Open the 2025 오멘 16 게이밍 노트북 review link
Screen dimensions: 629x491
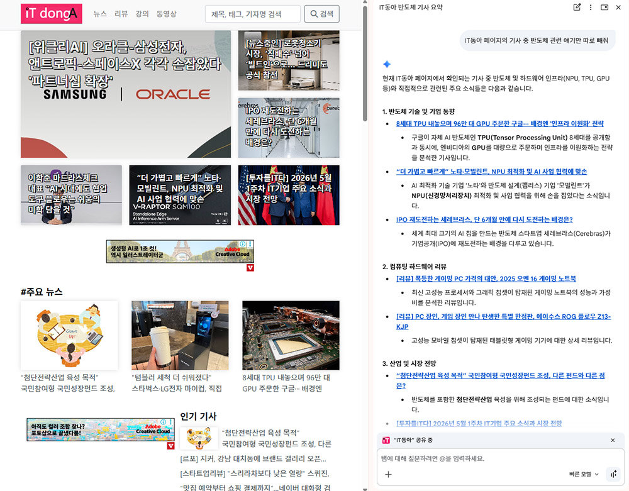click(x=486, y=279)
